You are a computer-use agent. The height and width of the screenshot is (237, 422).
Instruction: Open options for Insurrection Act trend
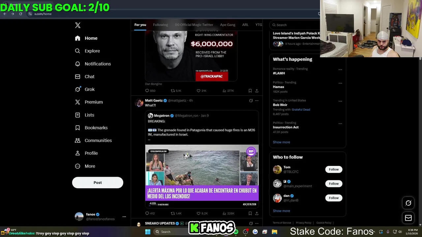(x=340, y=123)
